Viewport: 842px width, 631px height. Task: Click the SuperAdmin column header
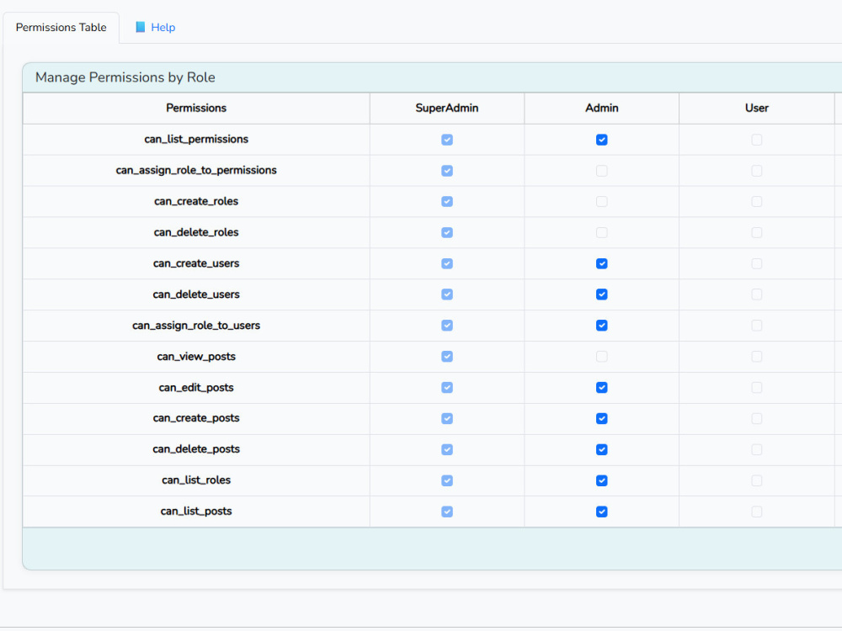(447, 109)
